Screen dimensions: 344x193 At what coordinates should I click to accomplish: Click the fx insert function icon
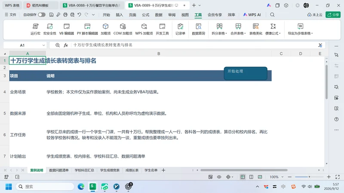point(66,45)
